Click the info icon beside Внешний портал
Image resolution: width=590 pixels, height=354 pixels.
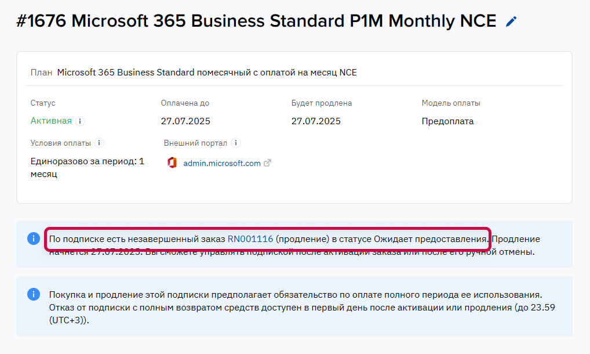click(236, 143)
